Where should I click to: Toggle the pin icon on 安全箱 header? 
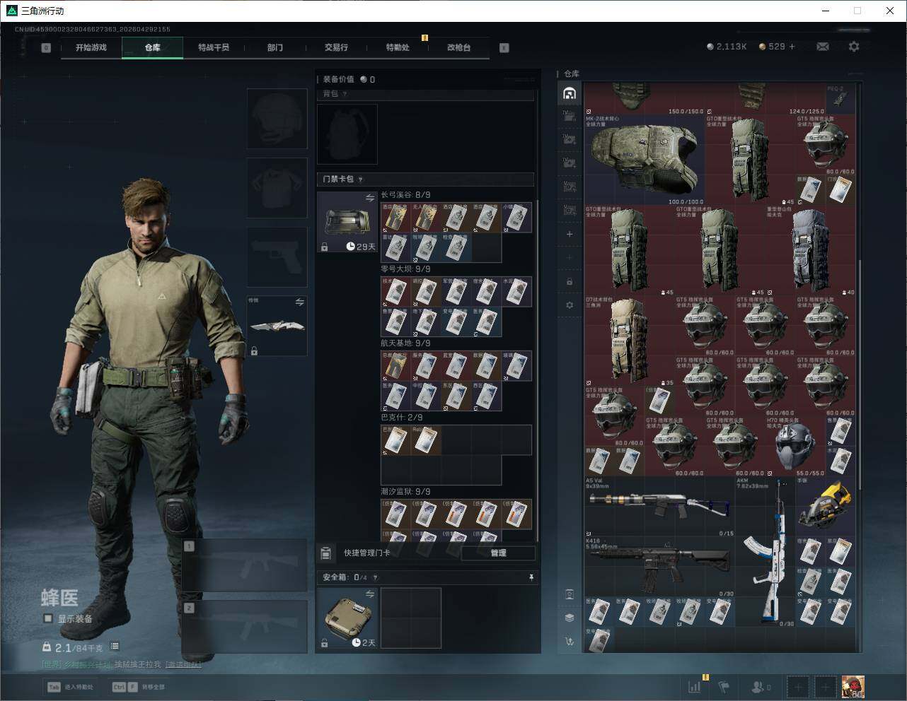531,577
